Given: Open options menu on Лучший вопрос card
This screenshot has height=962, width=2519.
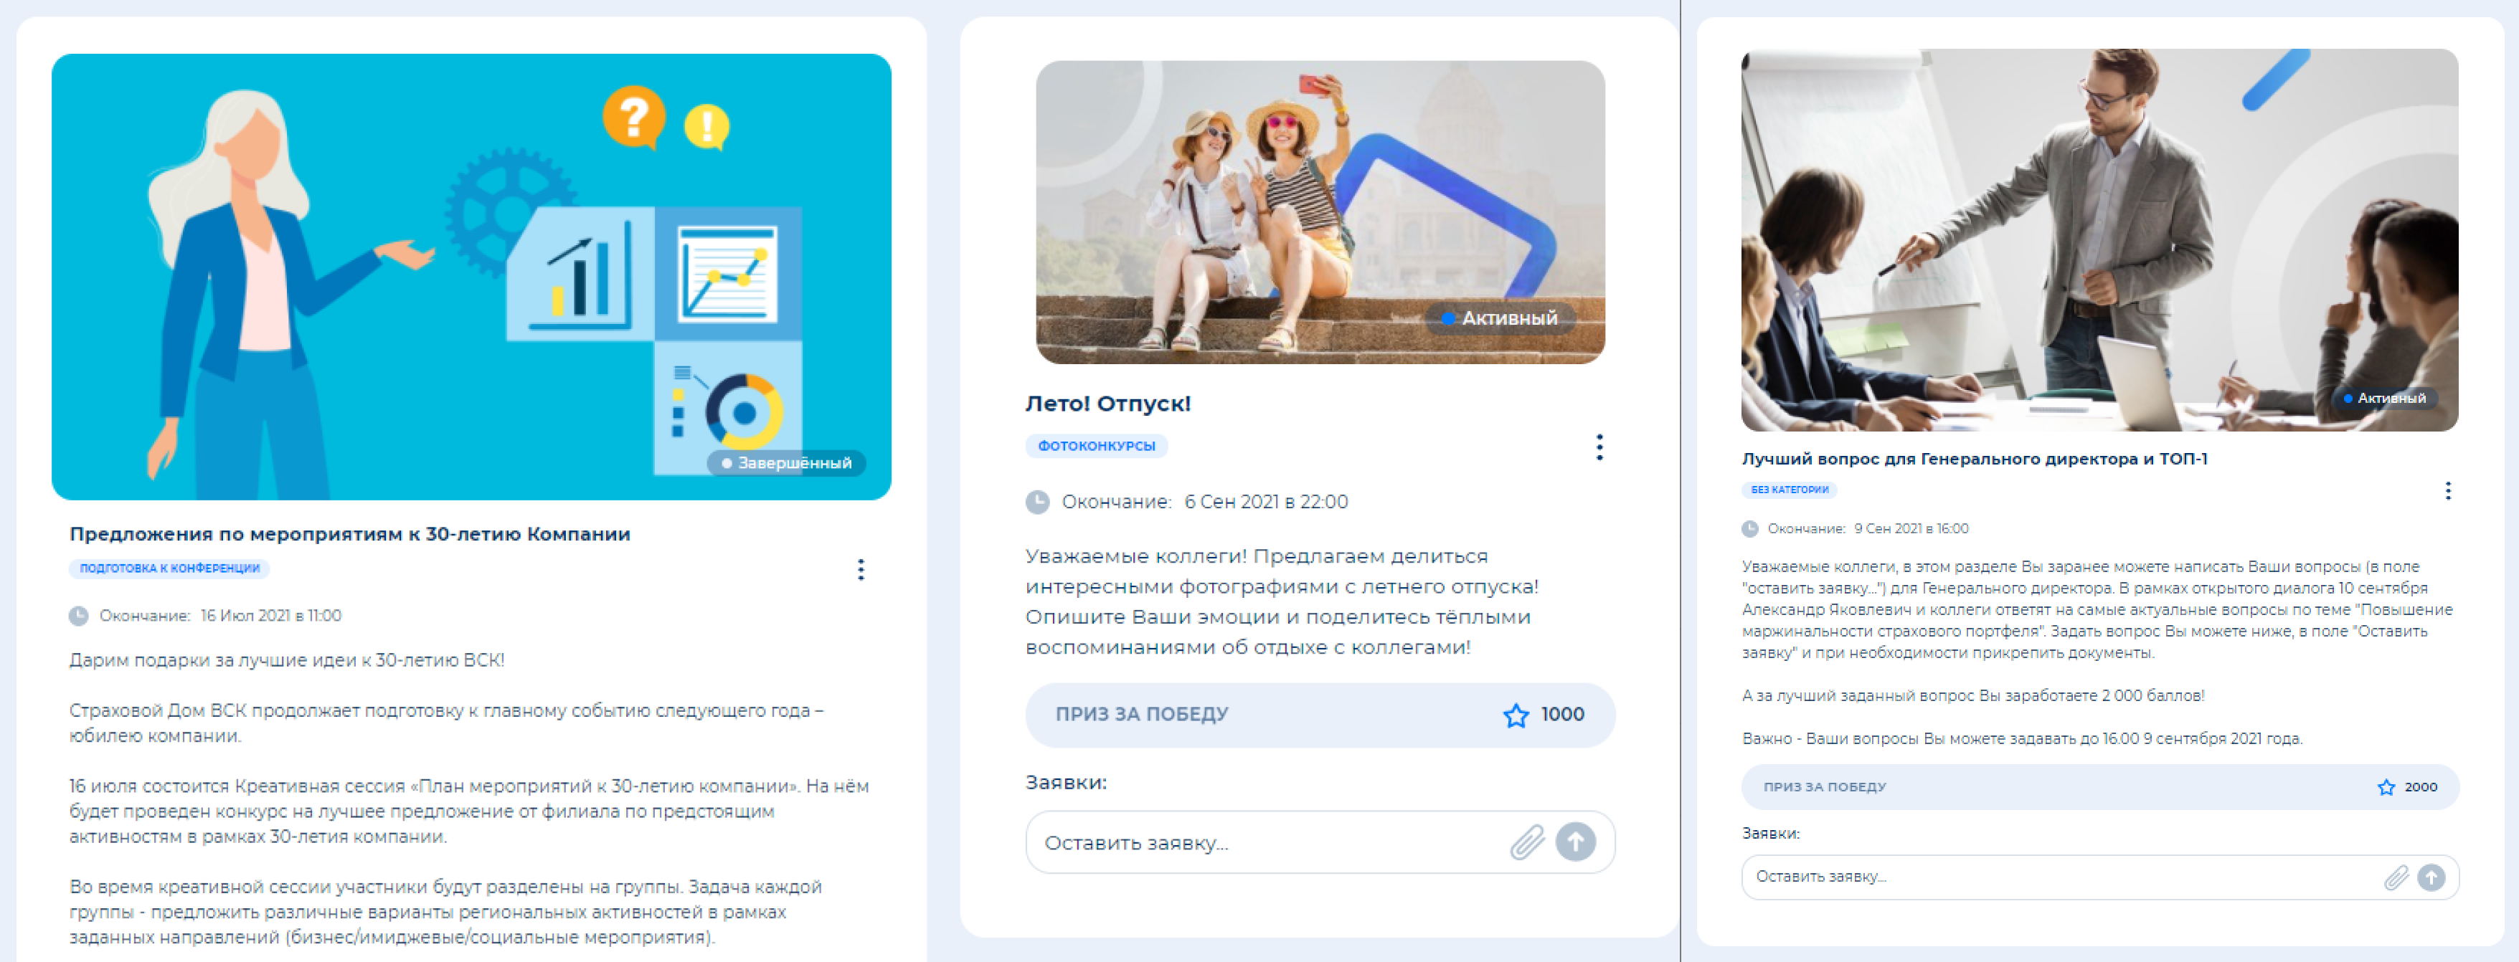Looking at the screenshot, I should [x=2447, y=490].
